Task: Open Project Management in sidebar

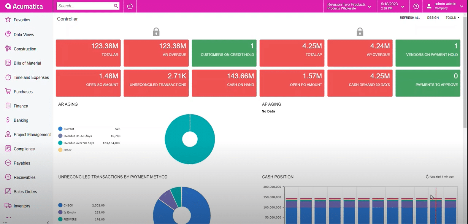Action: coord(32,134)
